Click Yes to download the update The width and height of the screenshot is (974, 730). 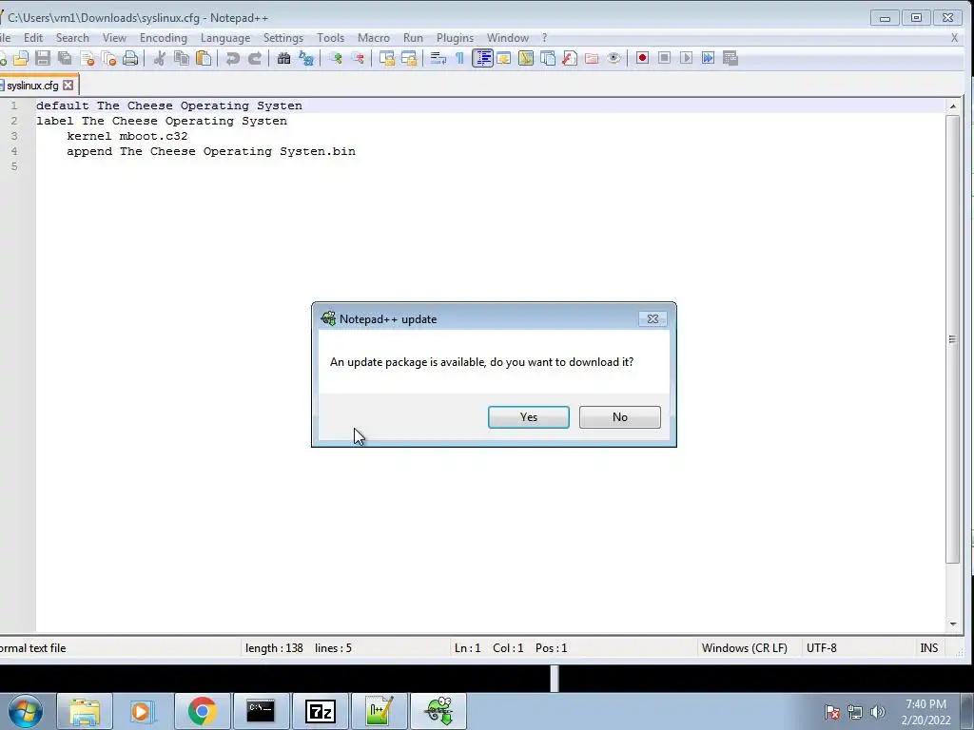click(x=529, y=417)
